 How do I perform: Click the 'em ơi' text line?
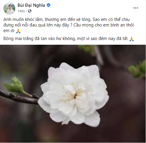9,31
